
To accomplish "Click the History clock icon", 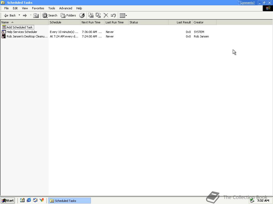I will tap(82, 15).
